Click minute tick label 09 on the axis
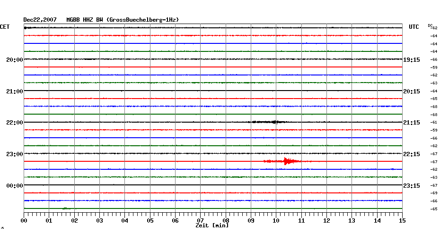Screen dimensions: 440x233 (251, 221)
